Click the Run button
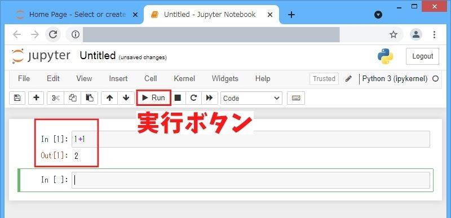 click(153, 98)
